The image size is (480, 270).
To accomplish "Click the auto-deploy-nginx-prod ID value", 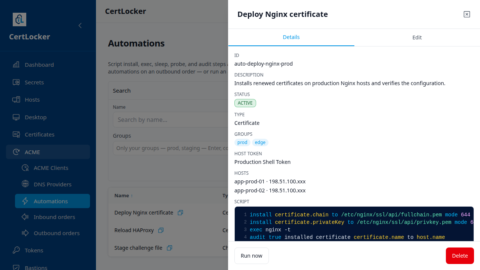I will pyautogui.click(x=264, y=64).
